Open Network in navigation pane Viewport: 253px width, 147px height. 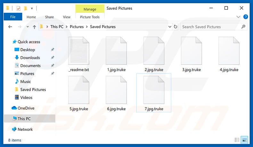pyautogui.click(x=22, y=129)
